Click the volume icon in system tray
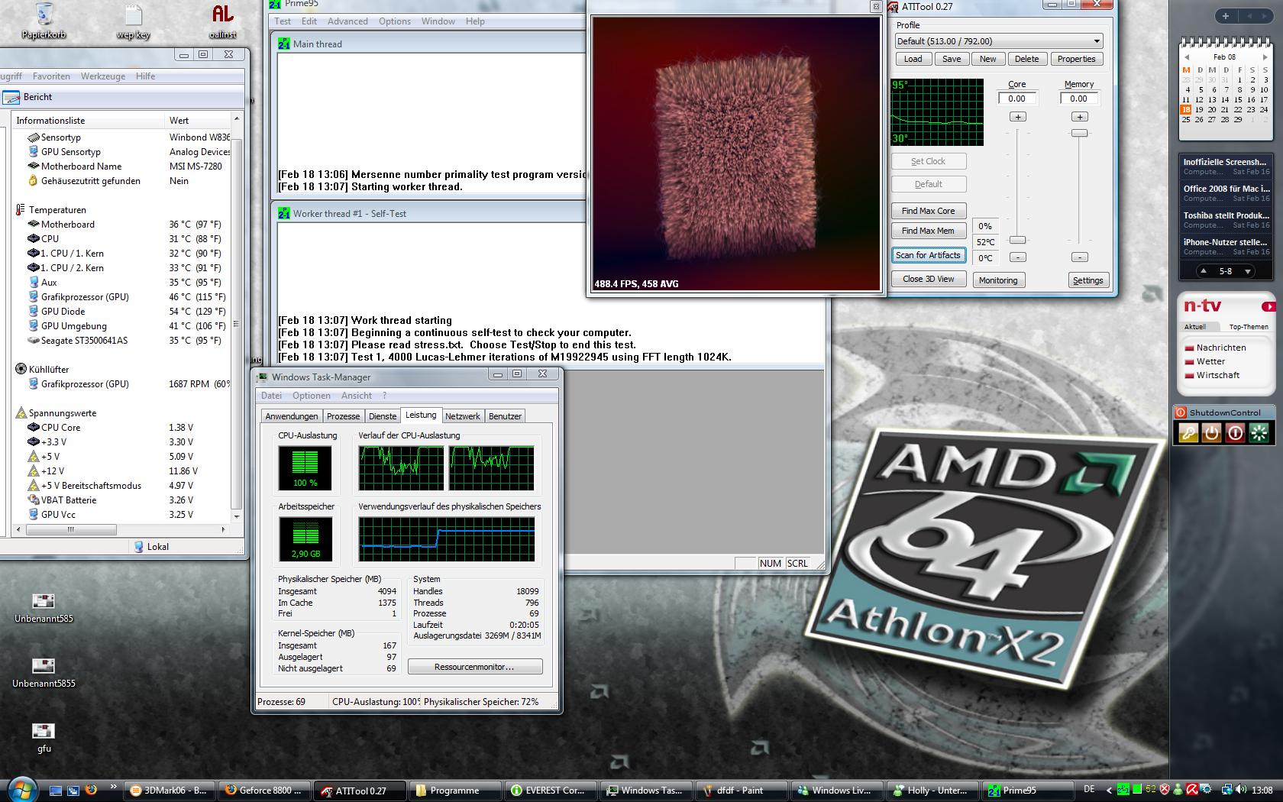 pos(1240,790)
